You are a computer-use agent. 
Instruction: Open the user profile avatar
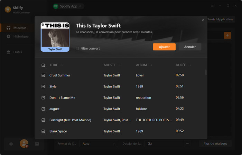coord(24,144)
